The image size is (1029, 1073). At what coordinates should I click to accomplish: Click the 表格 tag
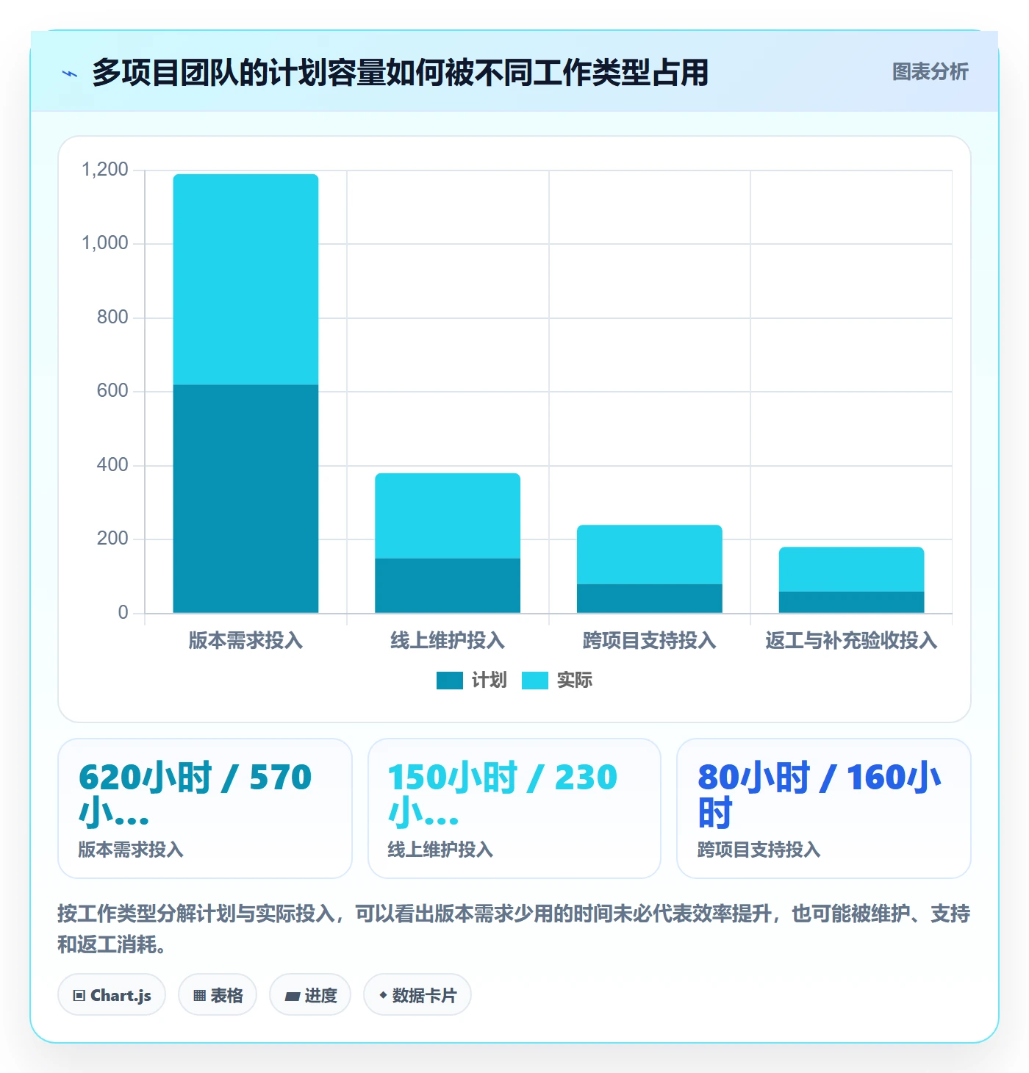pyautogui.click(x=218, y=995)
